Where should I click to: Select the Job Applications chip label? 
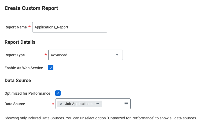(79, 104)
